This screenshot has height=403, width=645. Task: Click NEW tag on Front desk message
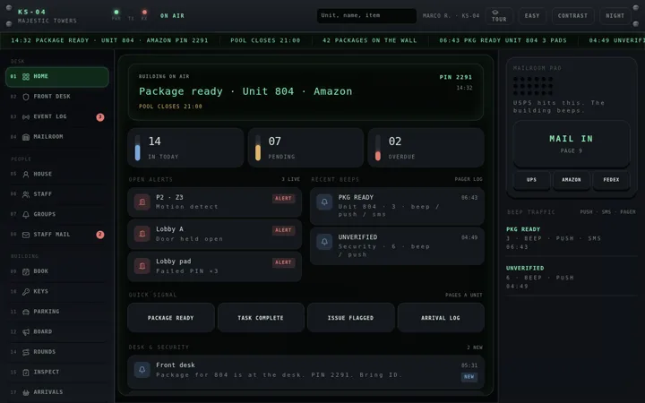[469, 377]
